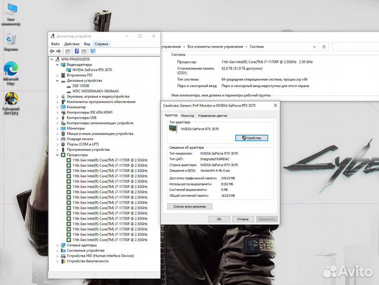Image resolution: width=379 pixels, height=285 pixels.
Task: Click the Устройства HID icon
Action: (63, 256)
